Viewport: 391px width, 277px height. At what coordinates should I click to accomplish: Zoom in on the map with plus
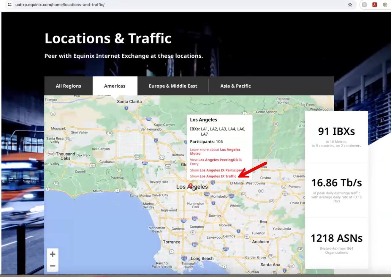pos(53,254)
